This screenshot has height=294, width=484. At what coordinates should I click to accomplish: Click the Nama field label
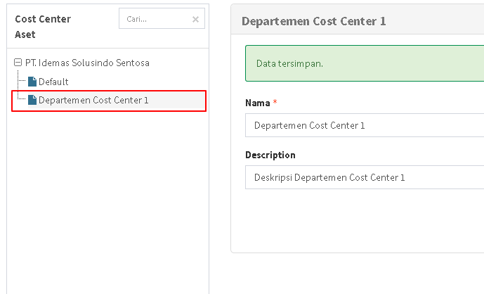click(257, 103)
